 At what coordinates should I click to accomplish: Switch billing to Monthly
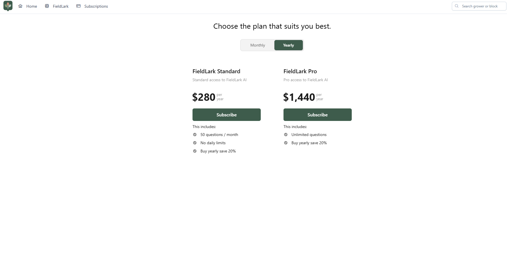[x=258, y=45]
